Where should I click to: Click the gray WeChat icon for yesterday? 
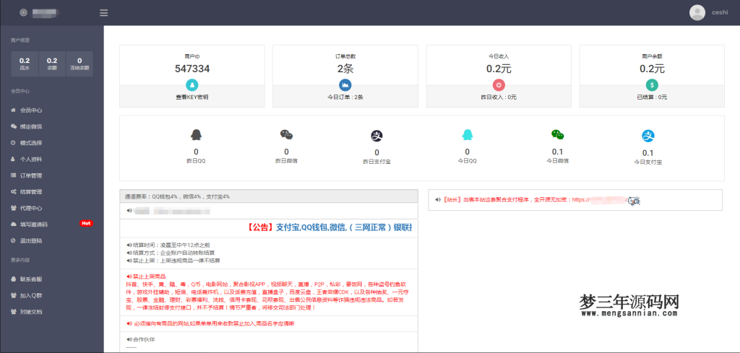(286, 135)
